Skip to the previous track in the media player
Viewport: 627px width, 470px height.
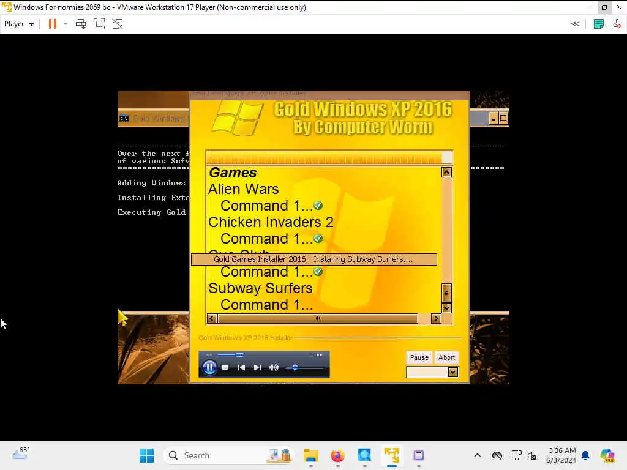[x=241, y=367]
